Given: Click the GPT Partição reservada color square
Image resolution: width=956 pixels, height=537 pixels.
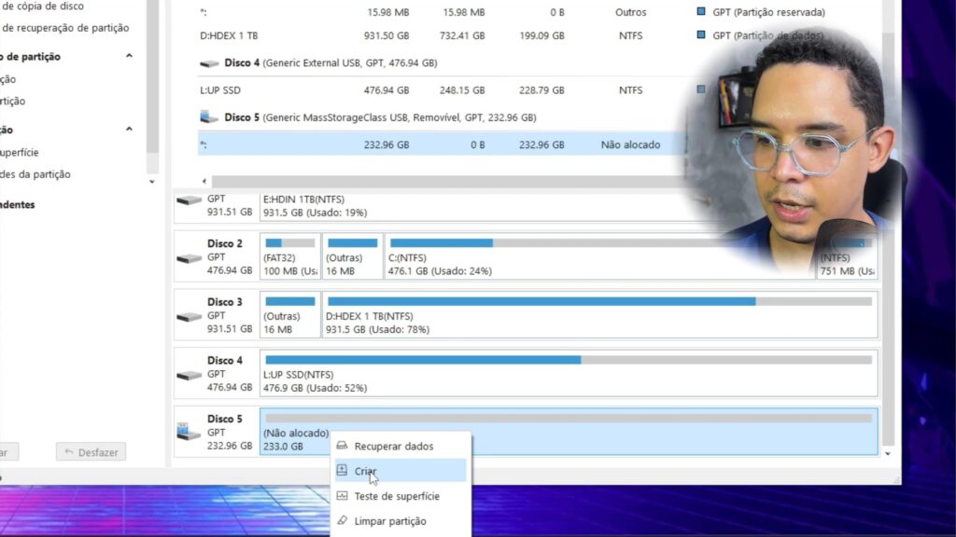Looking at the screenshot, I should tap(701, 11).
